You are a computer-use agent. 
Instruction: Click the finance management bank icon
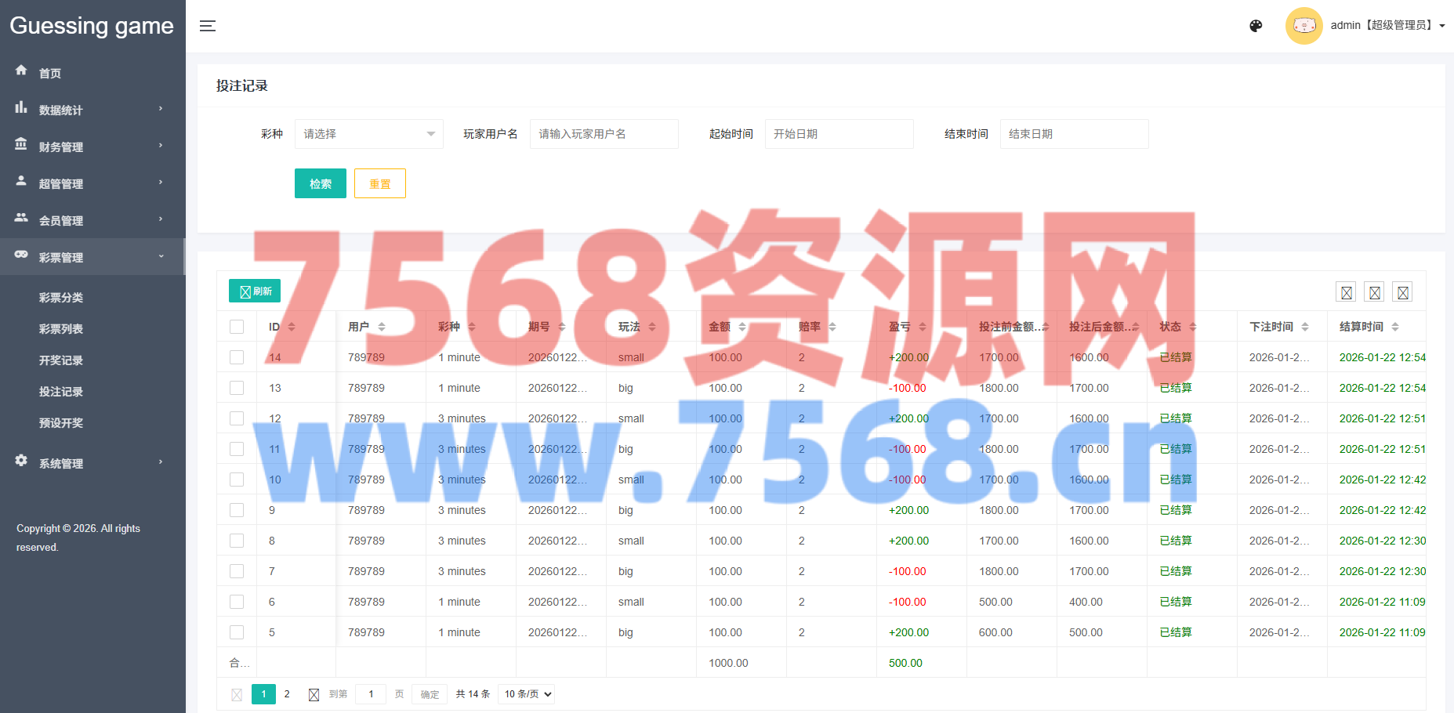(x=21, y=144)
